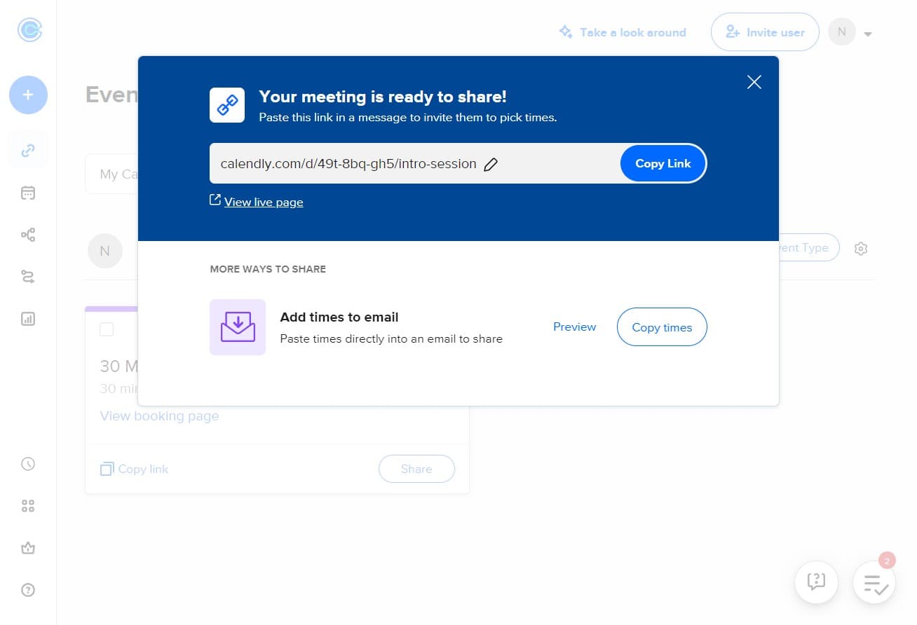This screenshot has height=625, width=917.
Task: Open the View live page link
Action: pyautogui.click(x=264, y=202)
